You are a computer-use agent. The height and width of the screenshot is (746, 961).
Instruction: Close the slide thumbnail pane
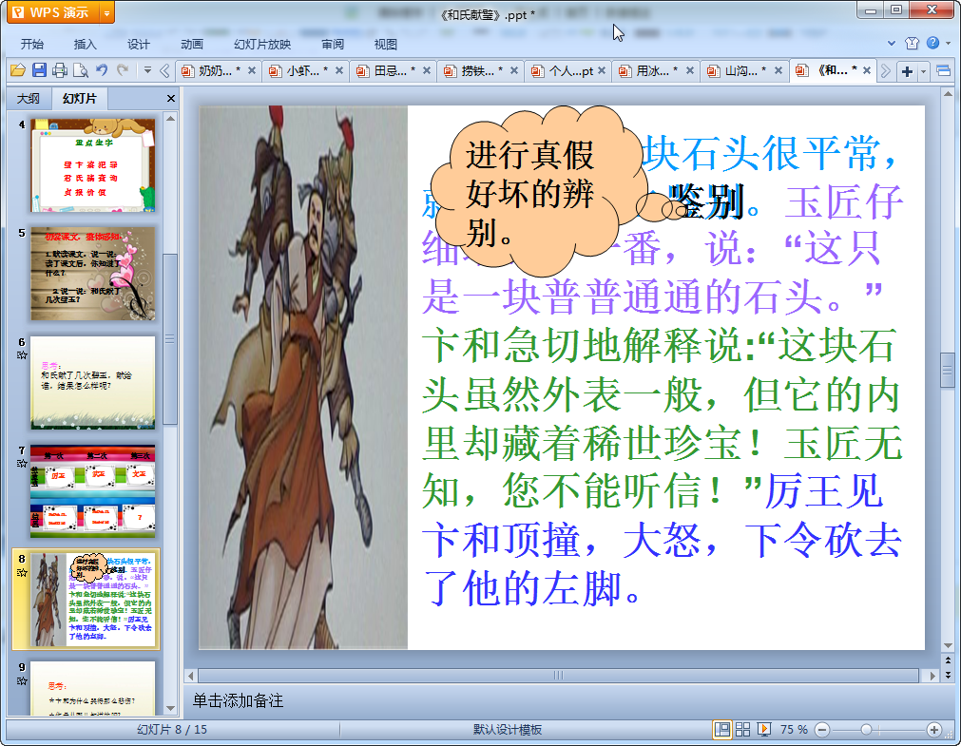pos(171,99)
